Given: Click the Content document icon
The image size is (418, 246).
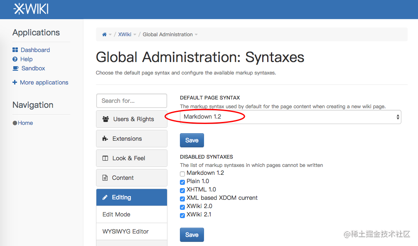Looking at the screenshot, I should click(105, 178).
